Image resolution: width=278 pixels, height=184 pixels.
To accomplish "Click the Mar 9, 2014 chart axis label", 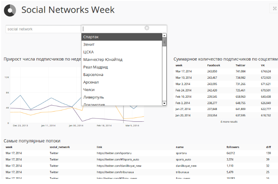I will (x=132, y=125).
